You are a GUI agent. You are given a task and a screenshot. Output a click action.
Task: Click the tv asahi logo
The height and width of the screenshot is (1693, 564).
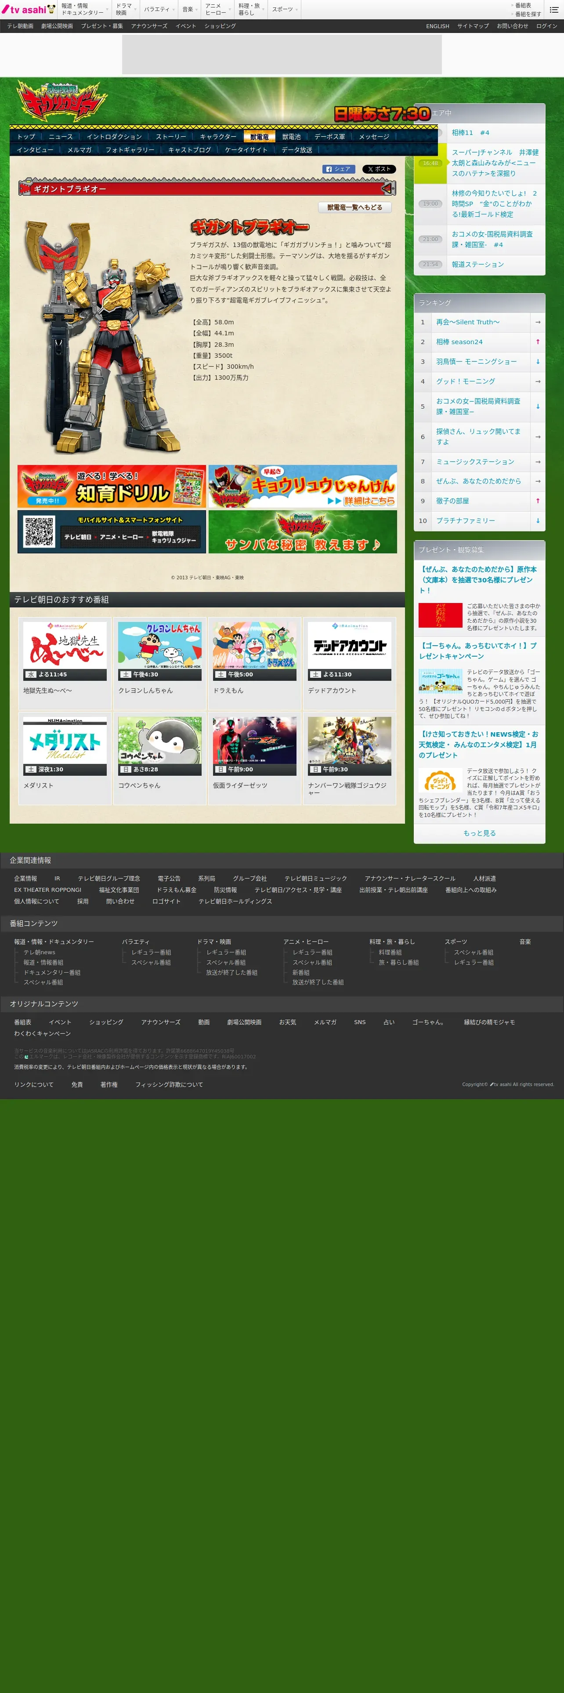28,9
